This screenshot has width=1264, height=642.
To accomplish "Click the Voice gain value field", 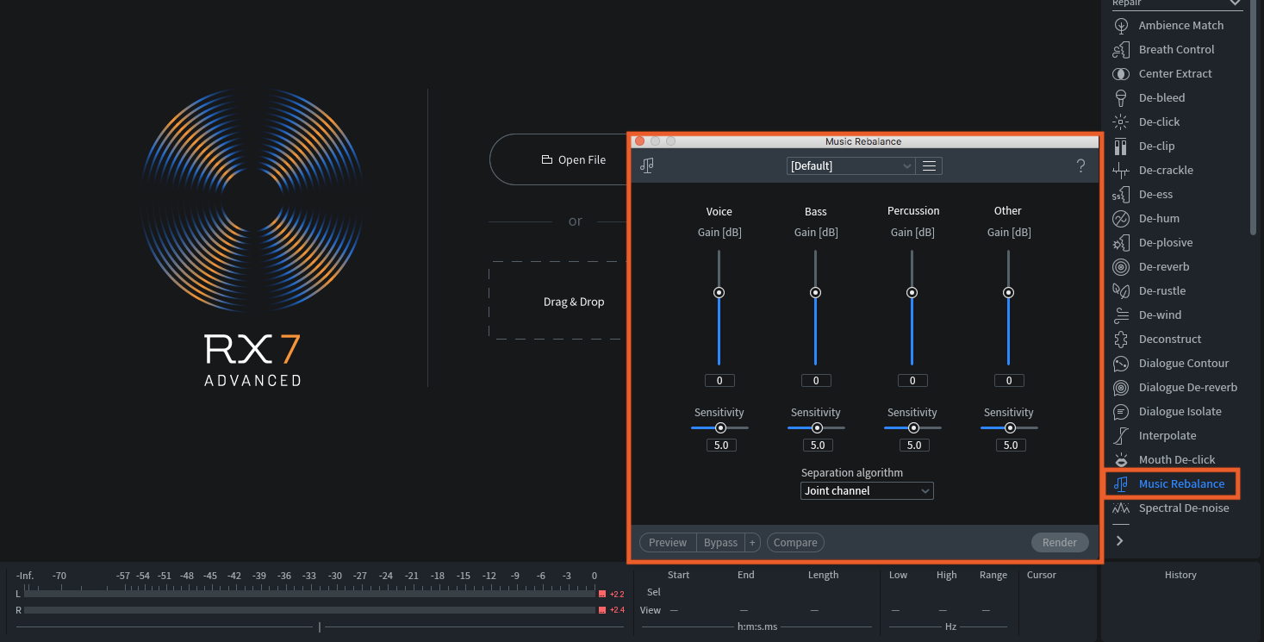I will click(x=719, y=380).
